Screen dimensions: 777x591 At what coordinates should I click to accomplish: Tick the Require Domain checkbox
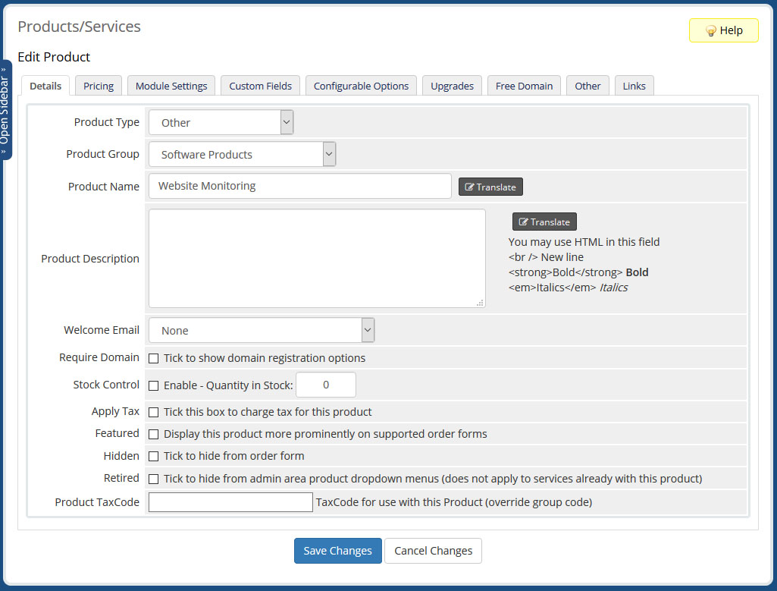pos(154,358)
